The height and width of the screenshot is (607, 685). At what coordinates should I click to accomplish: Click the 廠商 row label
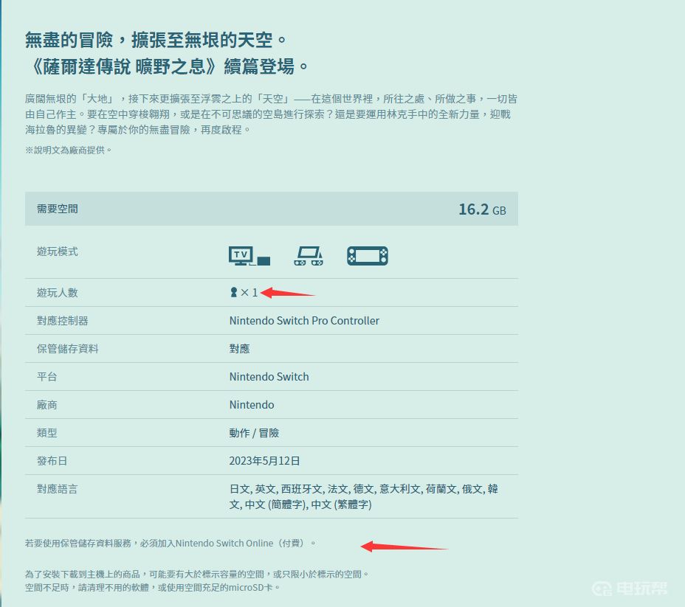(47, 405)
